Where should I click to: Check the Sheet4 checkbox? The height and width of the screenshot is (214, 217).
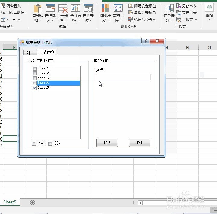tap(35, 83)
